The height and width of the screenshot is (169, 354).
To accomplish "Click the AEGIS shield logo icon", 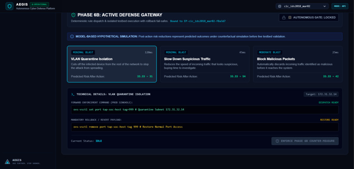I will (10, 6).
